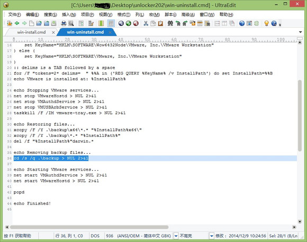Click the green refresh arrows icon

[257, 23]
